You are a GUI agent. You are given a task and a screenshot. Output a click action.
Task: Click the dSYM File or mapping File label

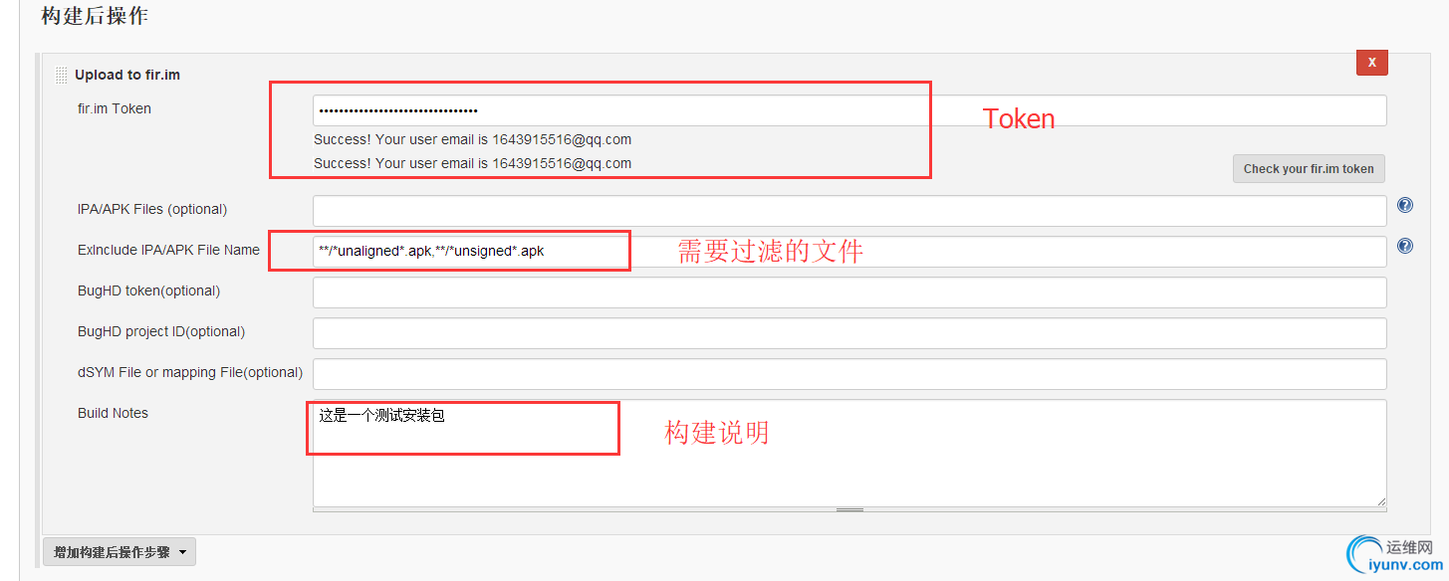coord(190,372)
